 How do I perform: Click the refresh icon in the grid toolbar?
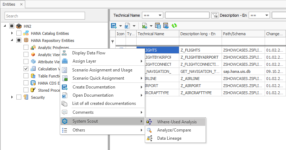click(174, 26)
